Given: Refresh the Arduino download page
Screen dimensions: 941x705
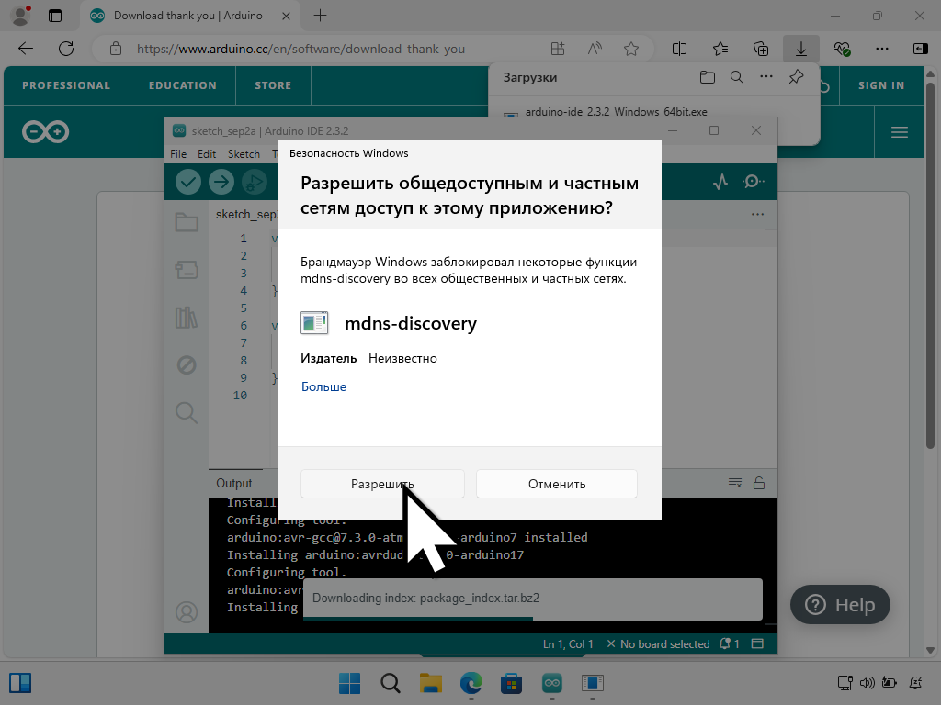Looking at the screenshot, I should click(x=66, y=49).
